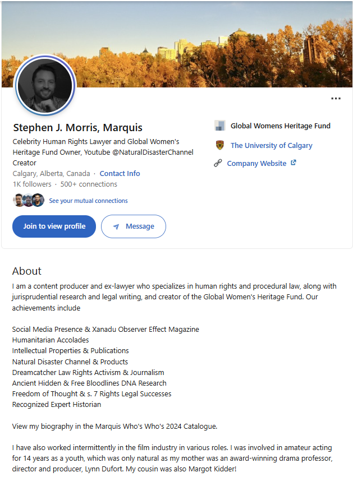Open See your mutual connections link
Viewport: 353px width, 477px height.
coord(88,201)
